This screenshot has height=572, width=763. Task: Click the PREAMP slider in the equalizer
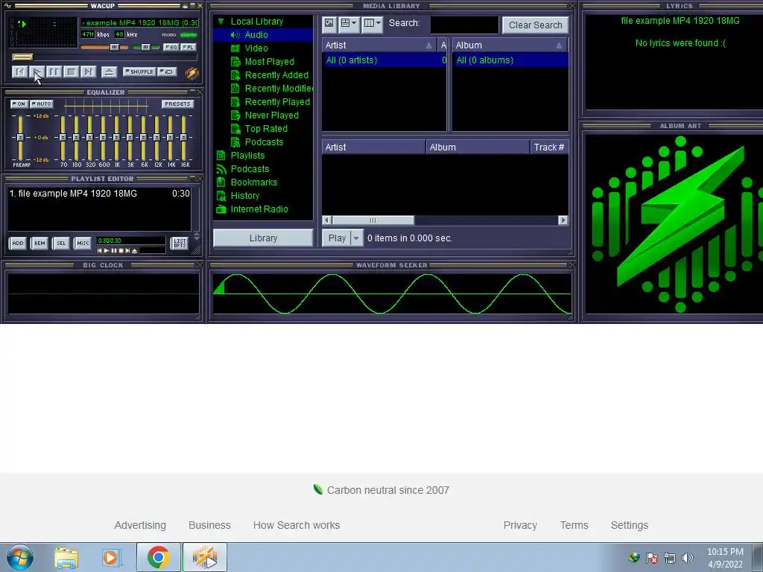(20, 138)
